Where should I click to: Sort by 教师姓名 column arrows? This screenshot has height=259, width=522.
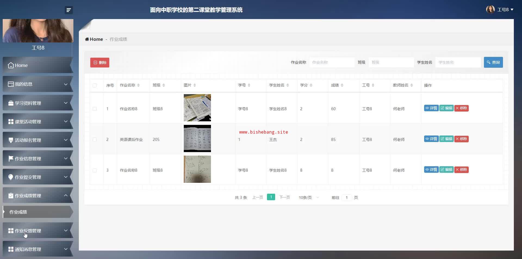tap(412, 85)
